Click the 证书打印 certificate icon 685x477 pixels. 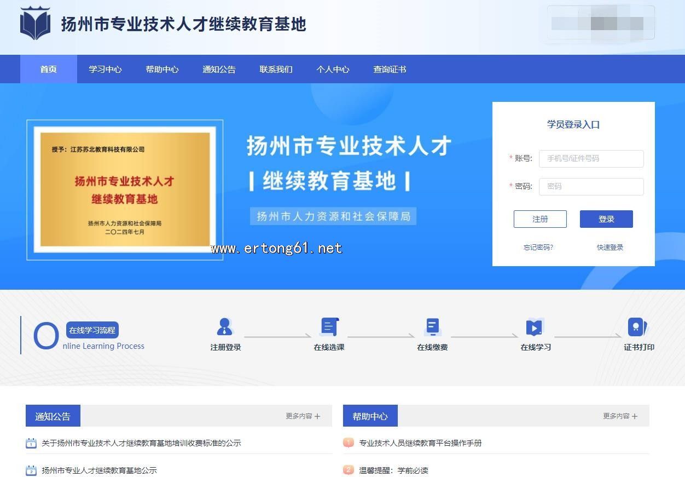point(636,327)
